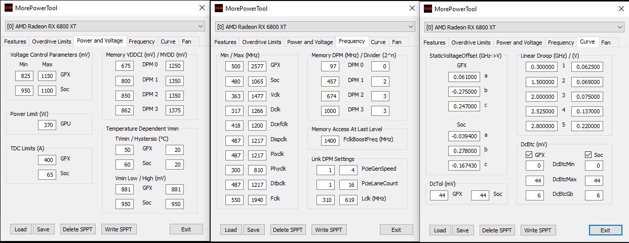Click Load button in left window
The height and width of the screenshot is (243, 629).
(x=21, y=229)
